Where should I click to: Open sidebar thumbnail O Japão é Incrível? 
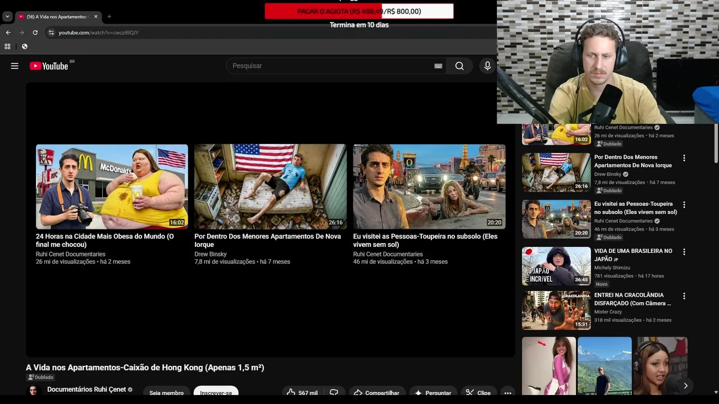coord(556,266)
